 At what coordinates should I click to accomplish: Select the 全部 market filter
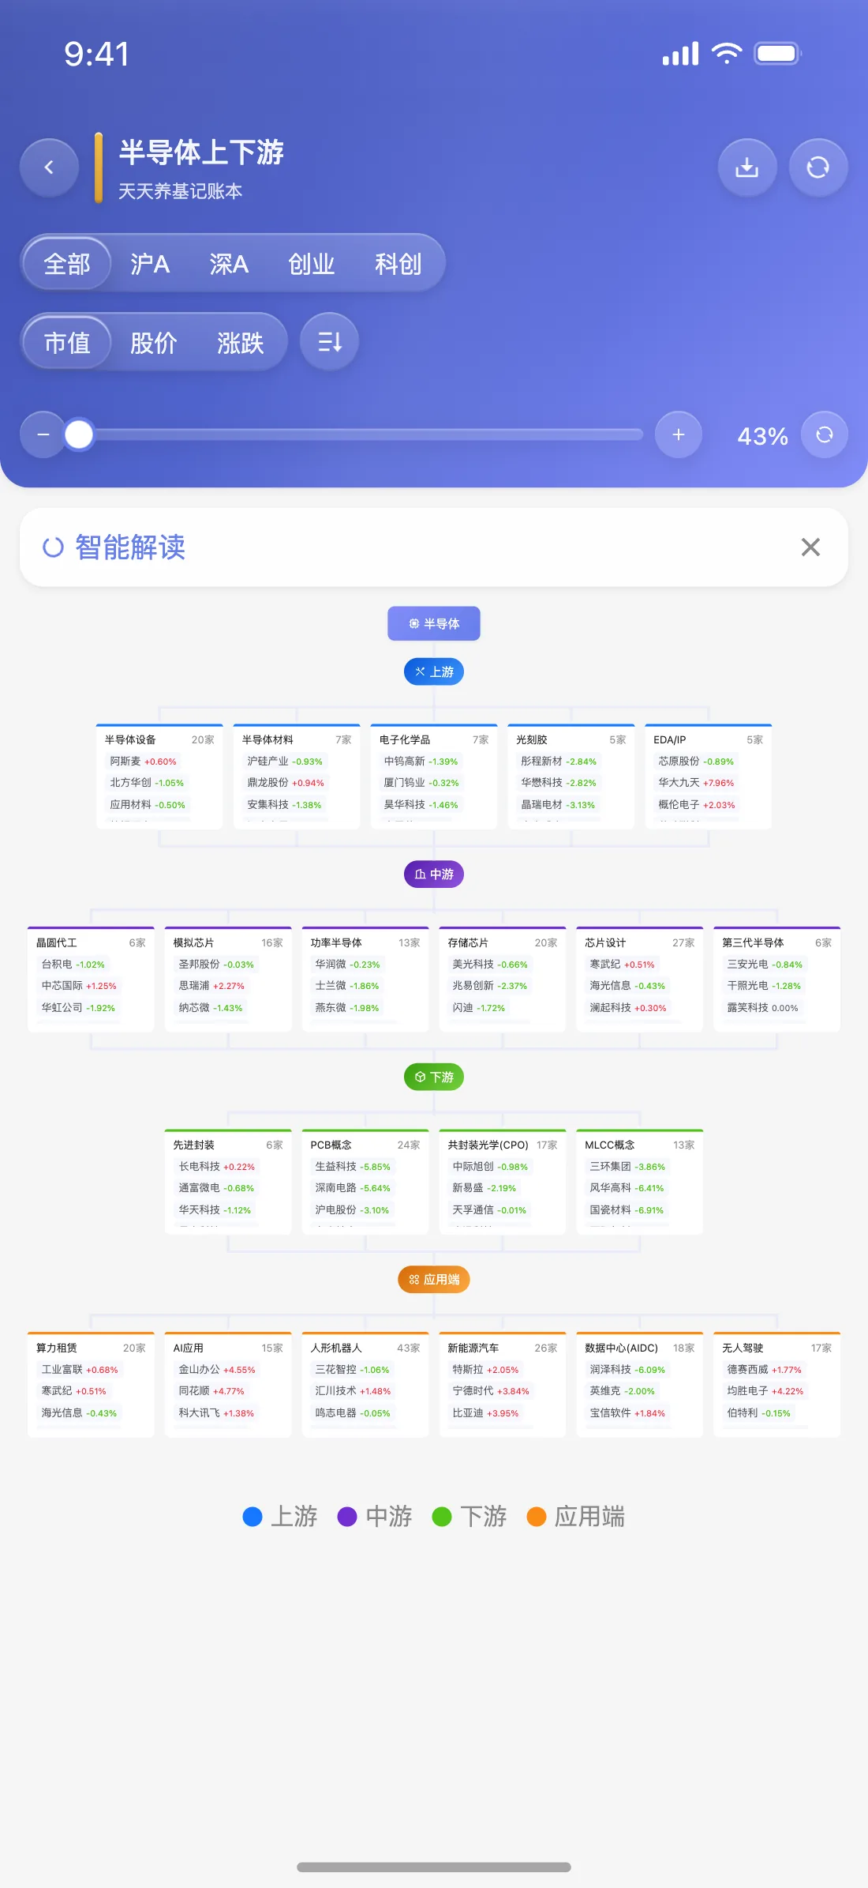point(67,264)
